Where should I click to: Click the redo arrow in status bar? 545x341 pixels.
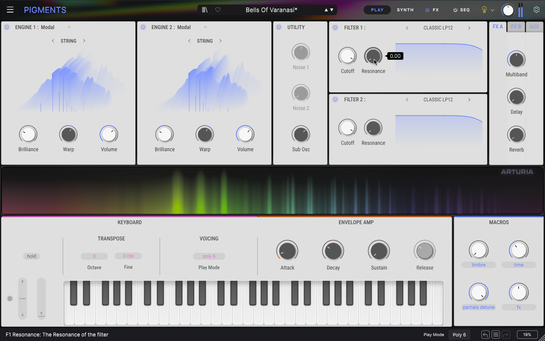click(506, 335)
